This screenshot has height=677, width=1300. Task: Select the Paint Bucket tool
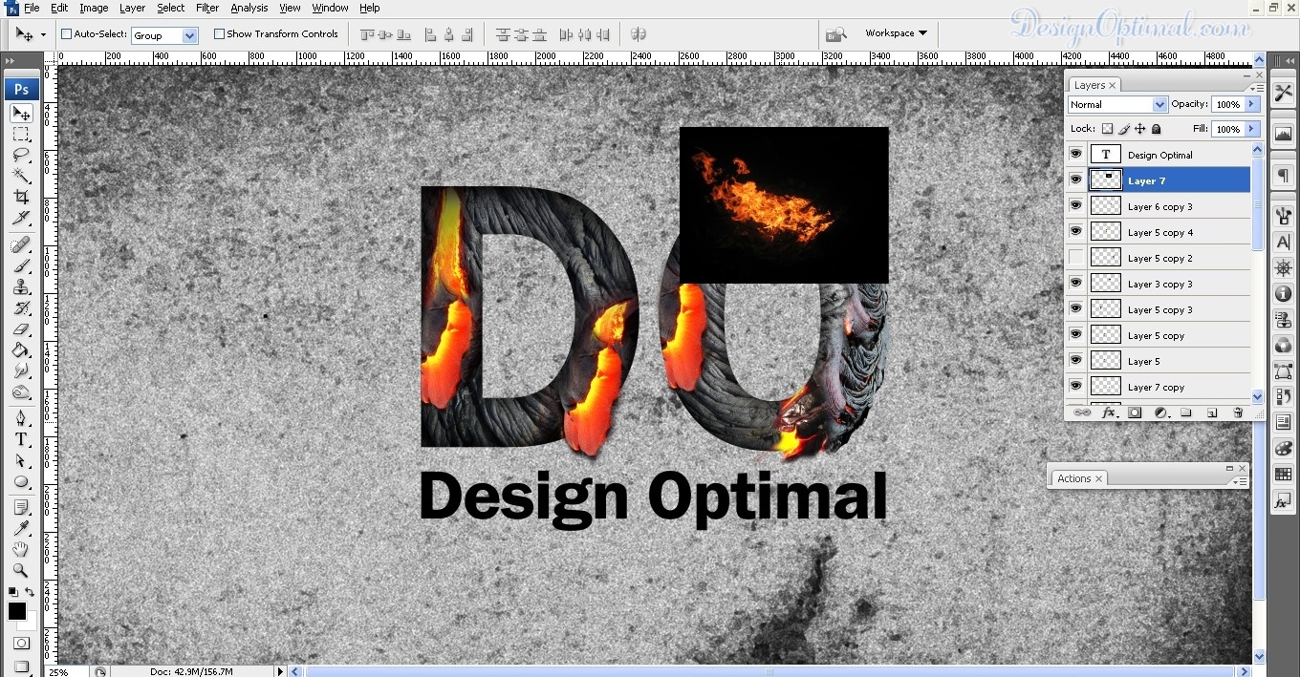pyautogui.click(x=21, y=350)
